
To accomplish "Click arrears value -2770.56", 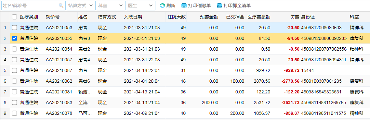I will pyautogui.click(x=290, y=81).
